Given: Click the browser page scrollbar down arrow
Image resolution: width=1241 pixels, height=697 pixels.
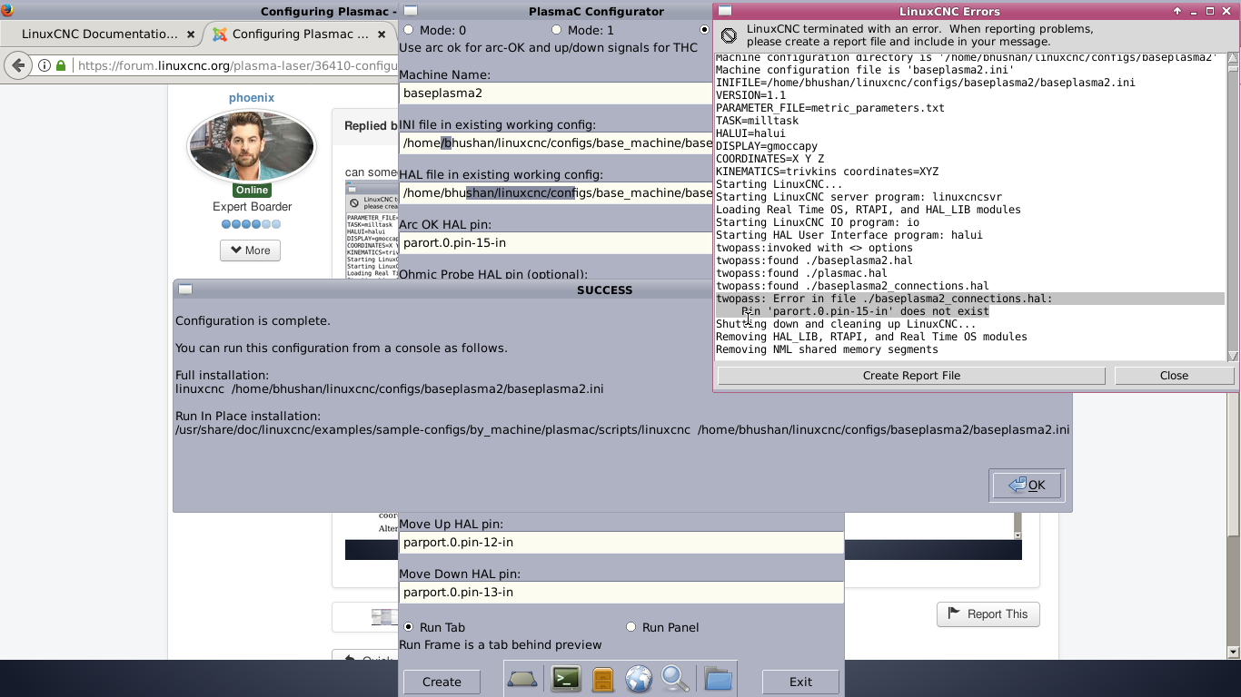Looking at the screenshot, I should tap(1233, 652).
